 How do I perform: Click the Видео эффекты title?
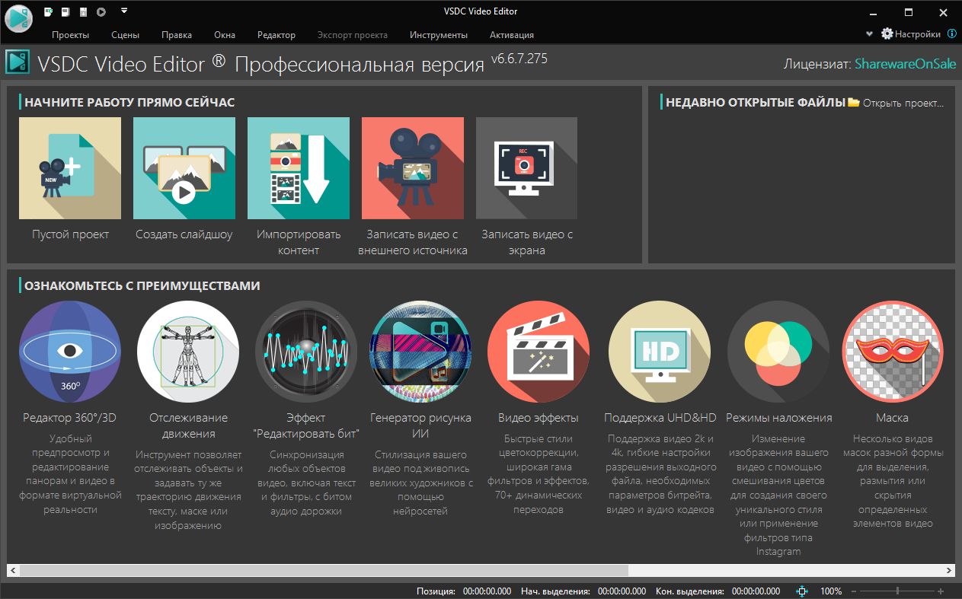(x=539, y=418)
